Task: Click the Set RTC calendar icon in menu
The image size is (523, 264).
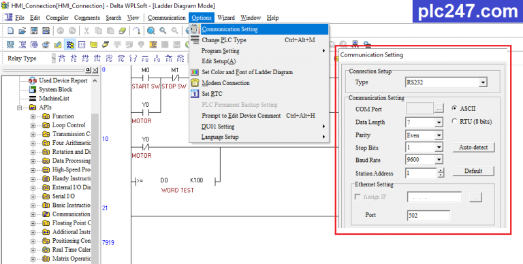Action: [195, 94]
